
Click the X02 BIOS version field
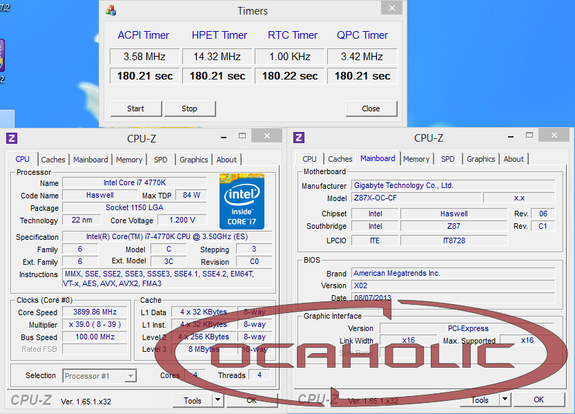tap(454, 285)
